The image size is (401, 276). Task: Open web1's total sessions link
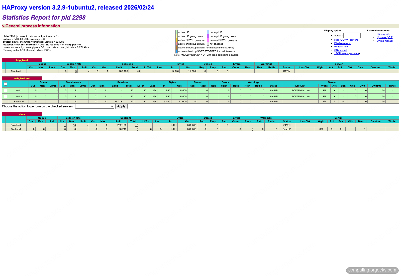pyautogui.click(x=132, y=90)
